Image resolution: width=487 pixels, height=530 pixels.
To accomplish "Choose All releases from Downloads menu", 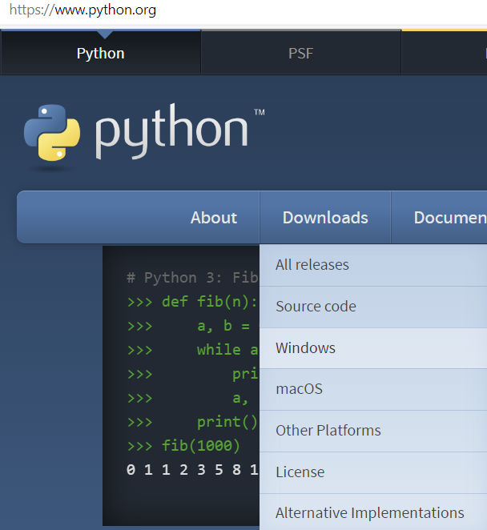I will [373, 265].
